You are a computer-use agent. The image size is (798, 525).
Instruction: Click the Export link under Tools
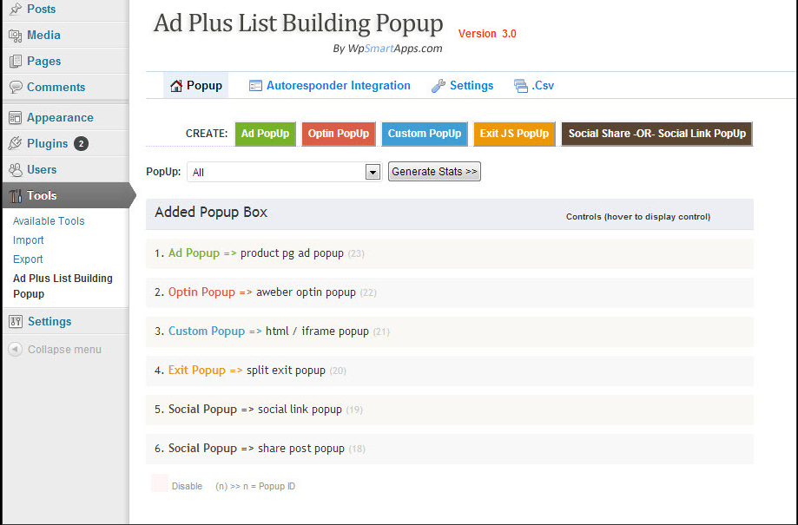[28, 259]
